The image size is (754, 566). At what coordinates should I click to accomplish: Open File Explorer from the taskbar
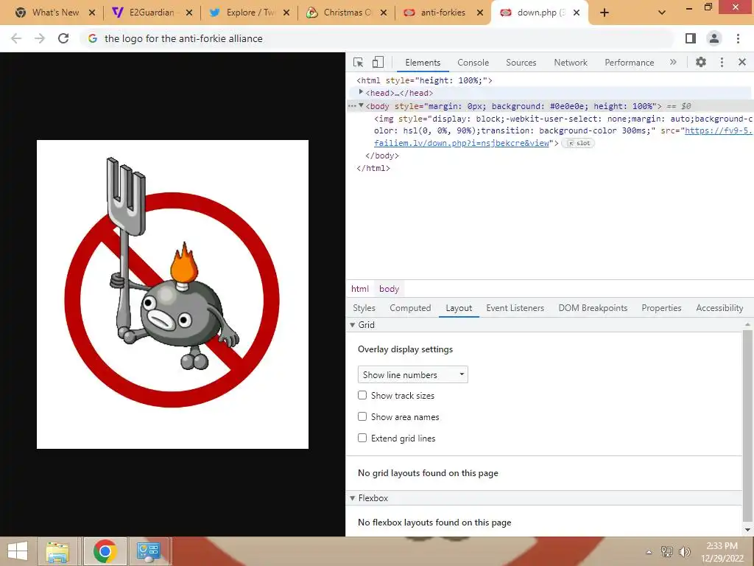coord(57,551)
